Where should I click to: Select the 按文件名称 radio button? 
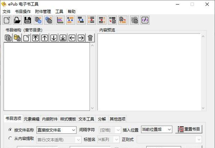[x=10, y=130]
